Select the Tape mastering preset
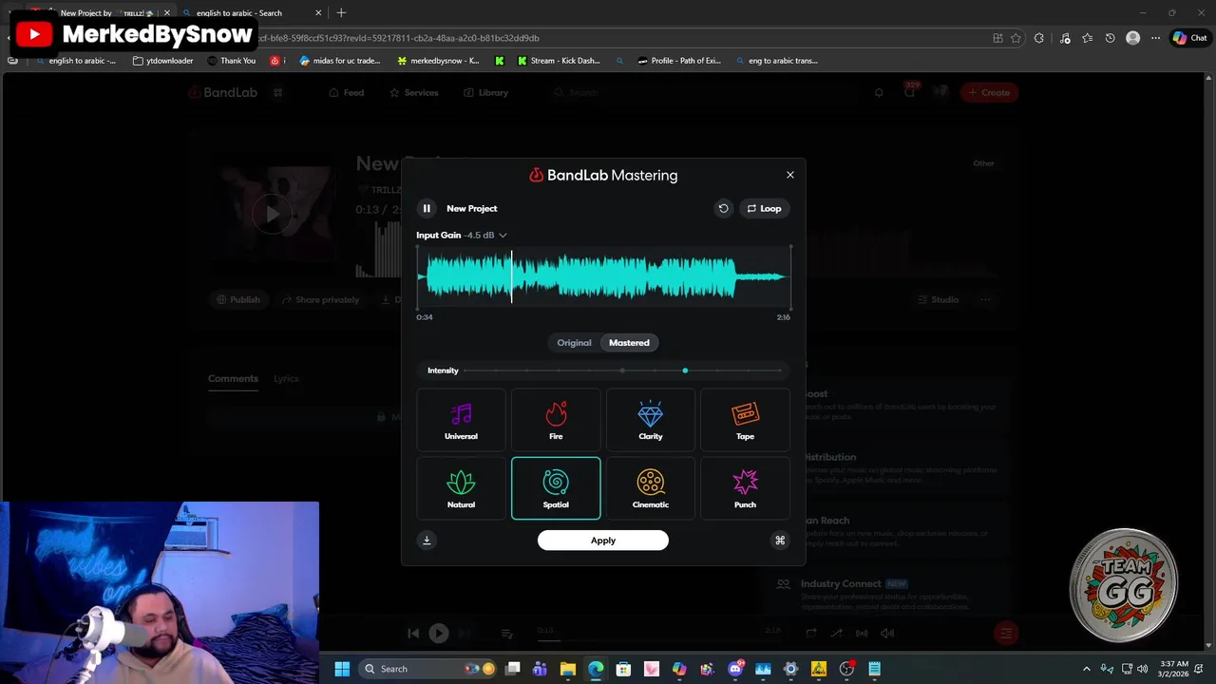Viewport: 1216px width, 684px height. 745,420
